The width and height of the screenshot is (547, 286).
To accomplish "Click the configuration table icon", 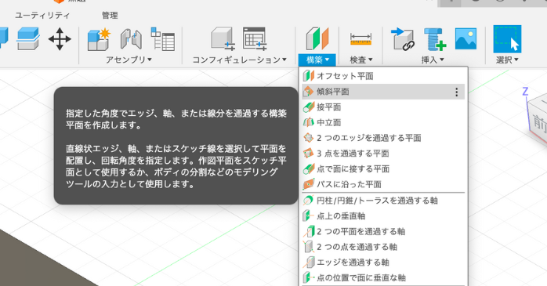I will pos(255,39).
